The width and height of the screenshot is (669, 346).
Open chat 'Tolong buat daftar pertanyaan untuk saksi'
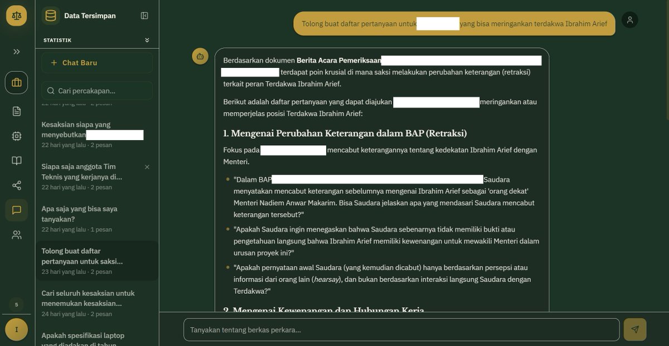(97, 261)
